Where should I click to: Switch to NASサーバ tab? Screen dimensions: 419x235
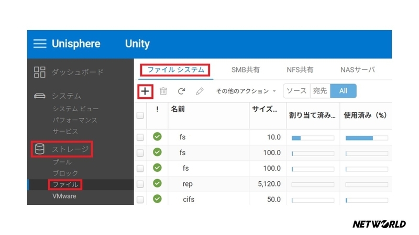click(x=358, y=70)
